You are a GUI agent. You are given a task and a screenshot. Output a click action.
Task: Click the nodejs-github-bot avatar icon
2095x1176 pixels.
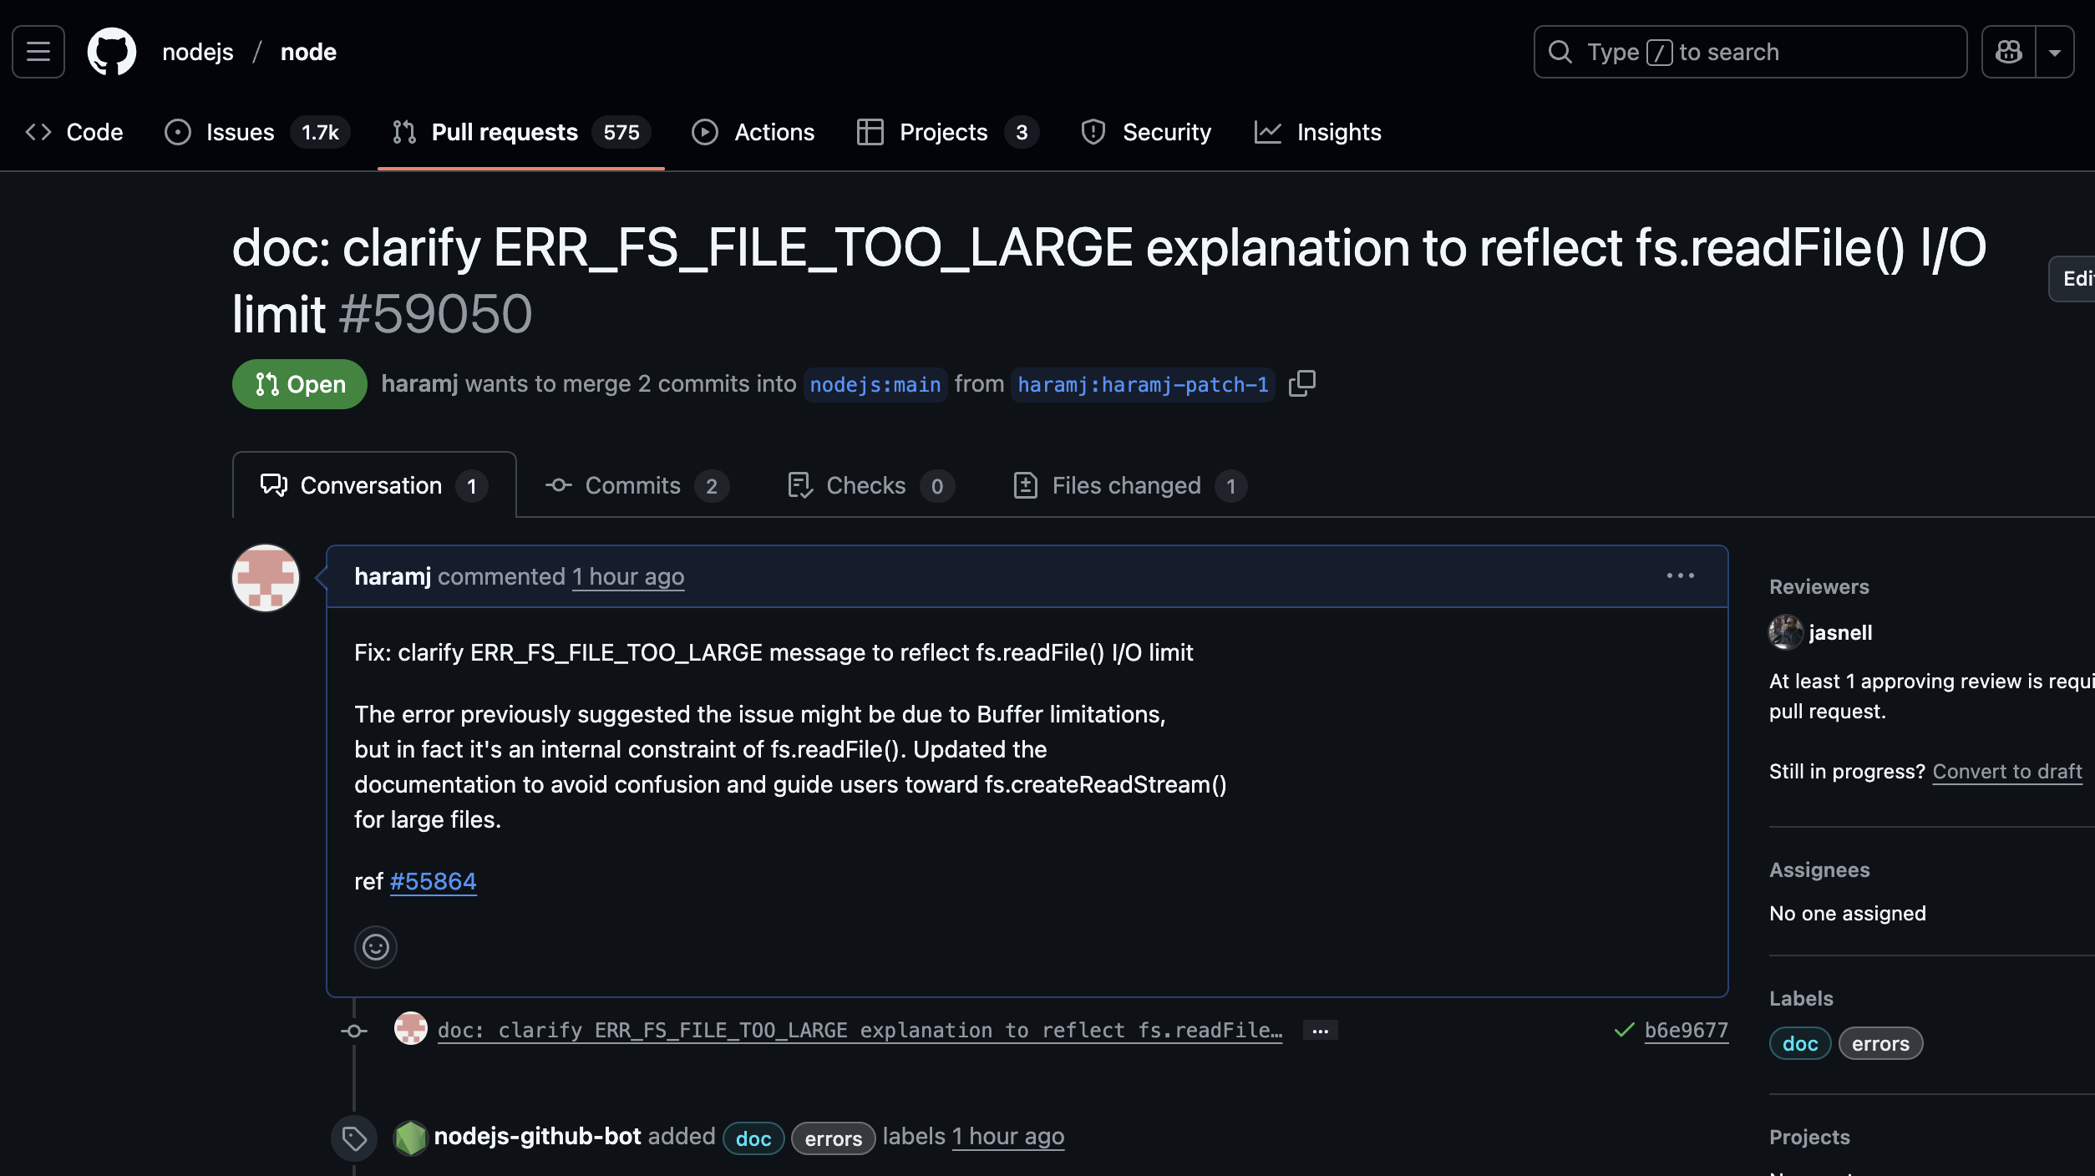[410, 1137]
